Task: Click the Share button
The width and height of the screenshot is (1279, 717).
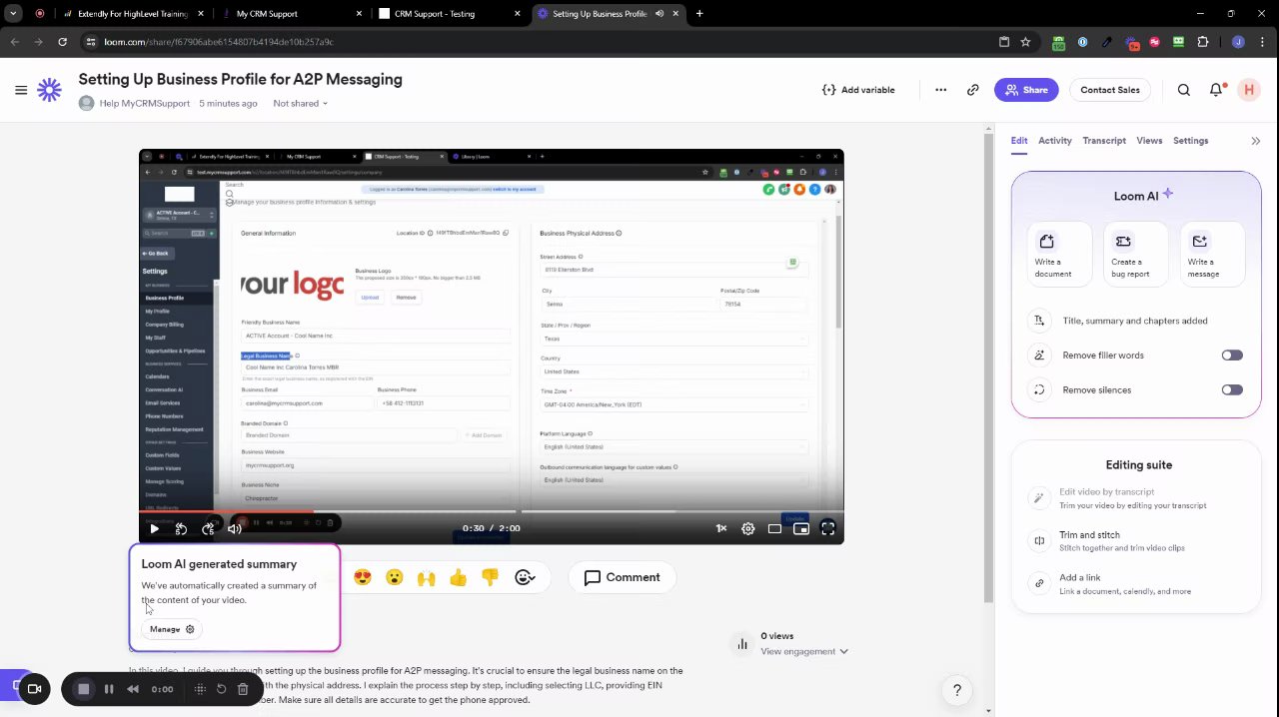Action: pos(1026,90)
